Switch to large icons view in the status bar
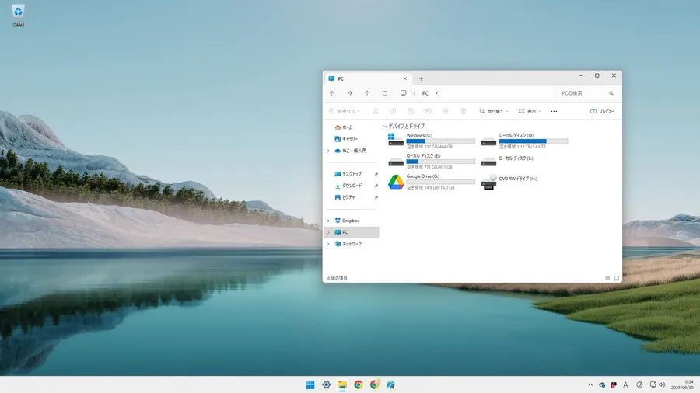This screenshot has height=393, width=700. (616, 277)
